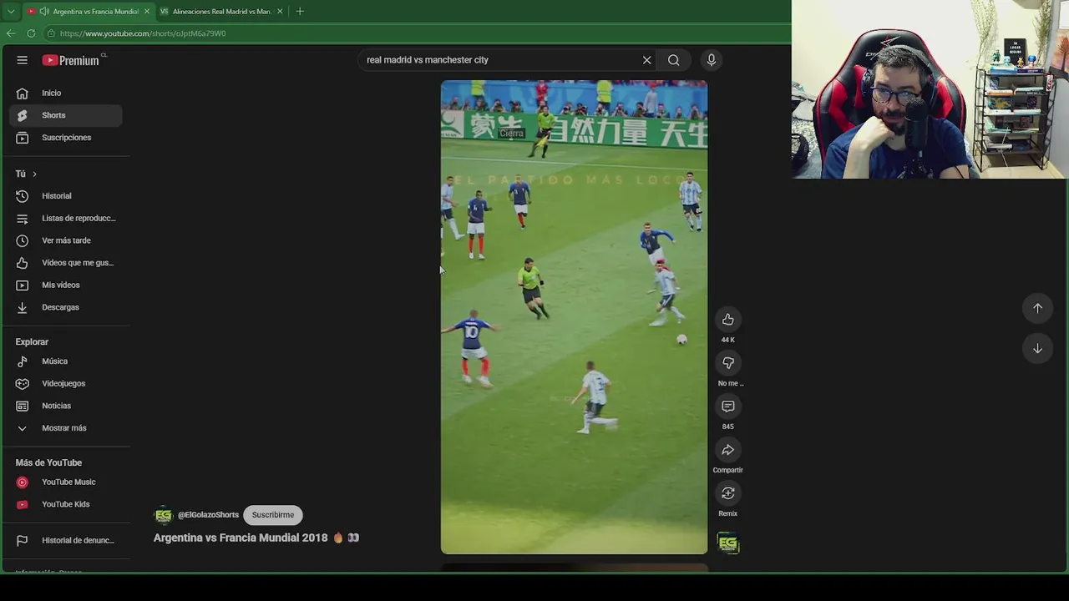Image resolution: width=1069 pixels, height=601 pixels.
Task: View site information icon in address bar
Action: point(51,33)
